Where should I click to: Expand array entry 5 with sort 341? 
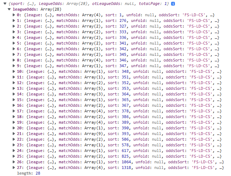click(14, 43)
